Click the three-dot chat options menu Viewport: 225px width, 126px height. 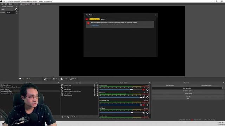click(x=155, y=15)
